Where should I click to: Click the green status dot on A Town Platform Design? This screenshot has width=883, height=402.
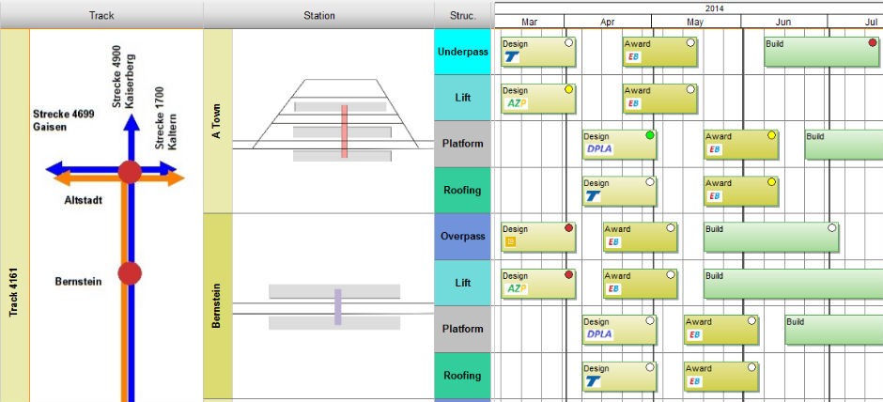(x=650, y=135)
